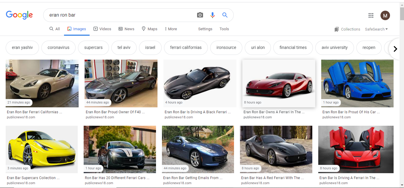Expand More search options
This screenshot has width=404, height=188.
click(x=171, y=29)
